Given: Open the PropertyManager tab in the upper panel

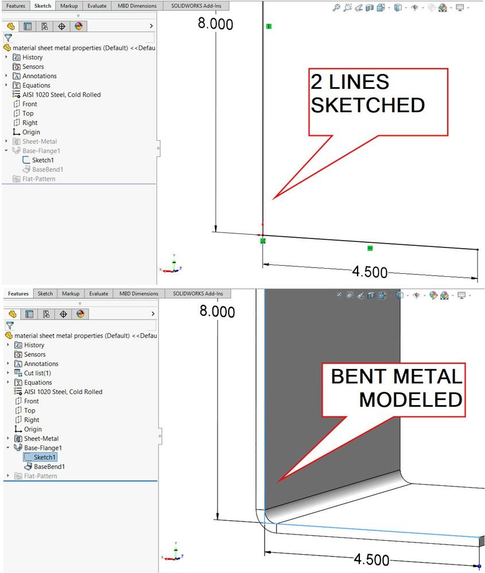Looking at the screenshot, I should (x=28, y=26).
